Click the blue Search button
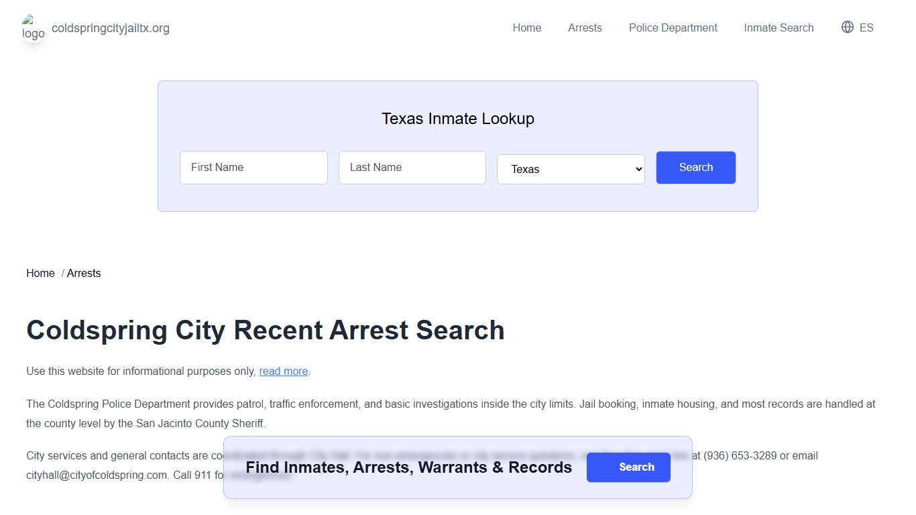This screenshot has height=515, width=916. (x=695, y=168)
